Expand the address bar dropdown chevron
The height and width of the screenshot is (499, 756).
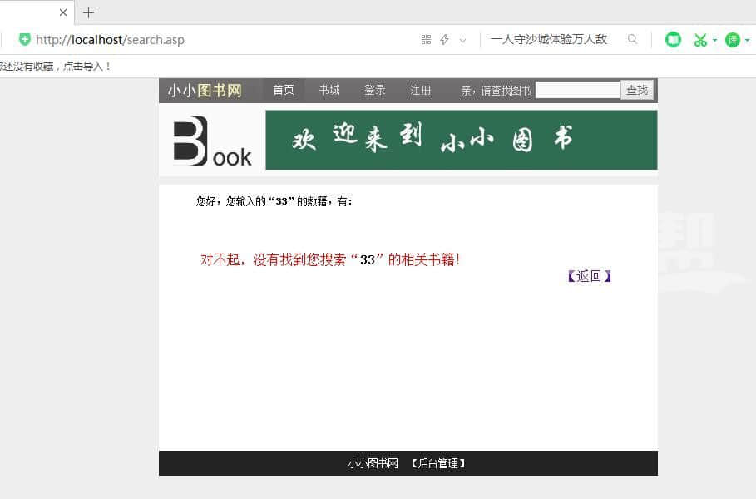click(463, 40)
